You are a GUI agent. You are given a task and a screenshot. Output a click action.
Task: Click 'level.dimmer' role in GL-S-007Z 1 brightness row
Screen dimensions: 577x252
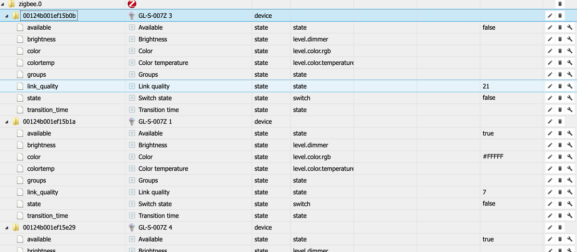311,145
